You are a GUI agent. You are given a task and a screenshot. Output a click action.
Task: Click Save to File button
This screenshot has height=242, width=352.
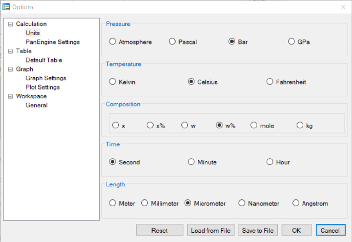[258, 230]
